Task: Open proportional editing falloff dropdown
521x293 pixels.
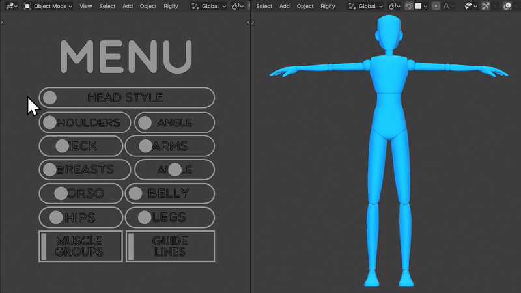Action: pyautogui.click(x=448, y=6)
